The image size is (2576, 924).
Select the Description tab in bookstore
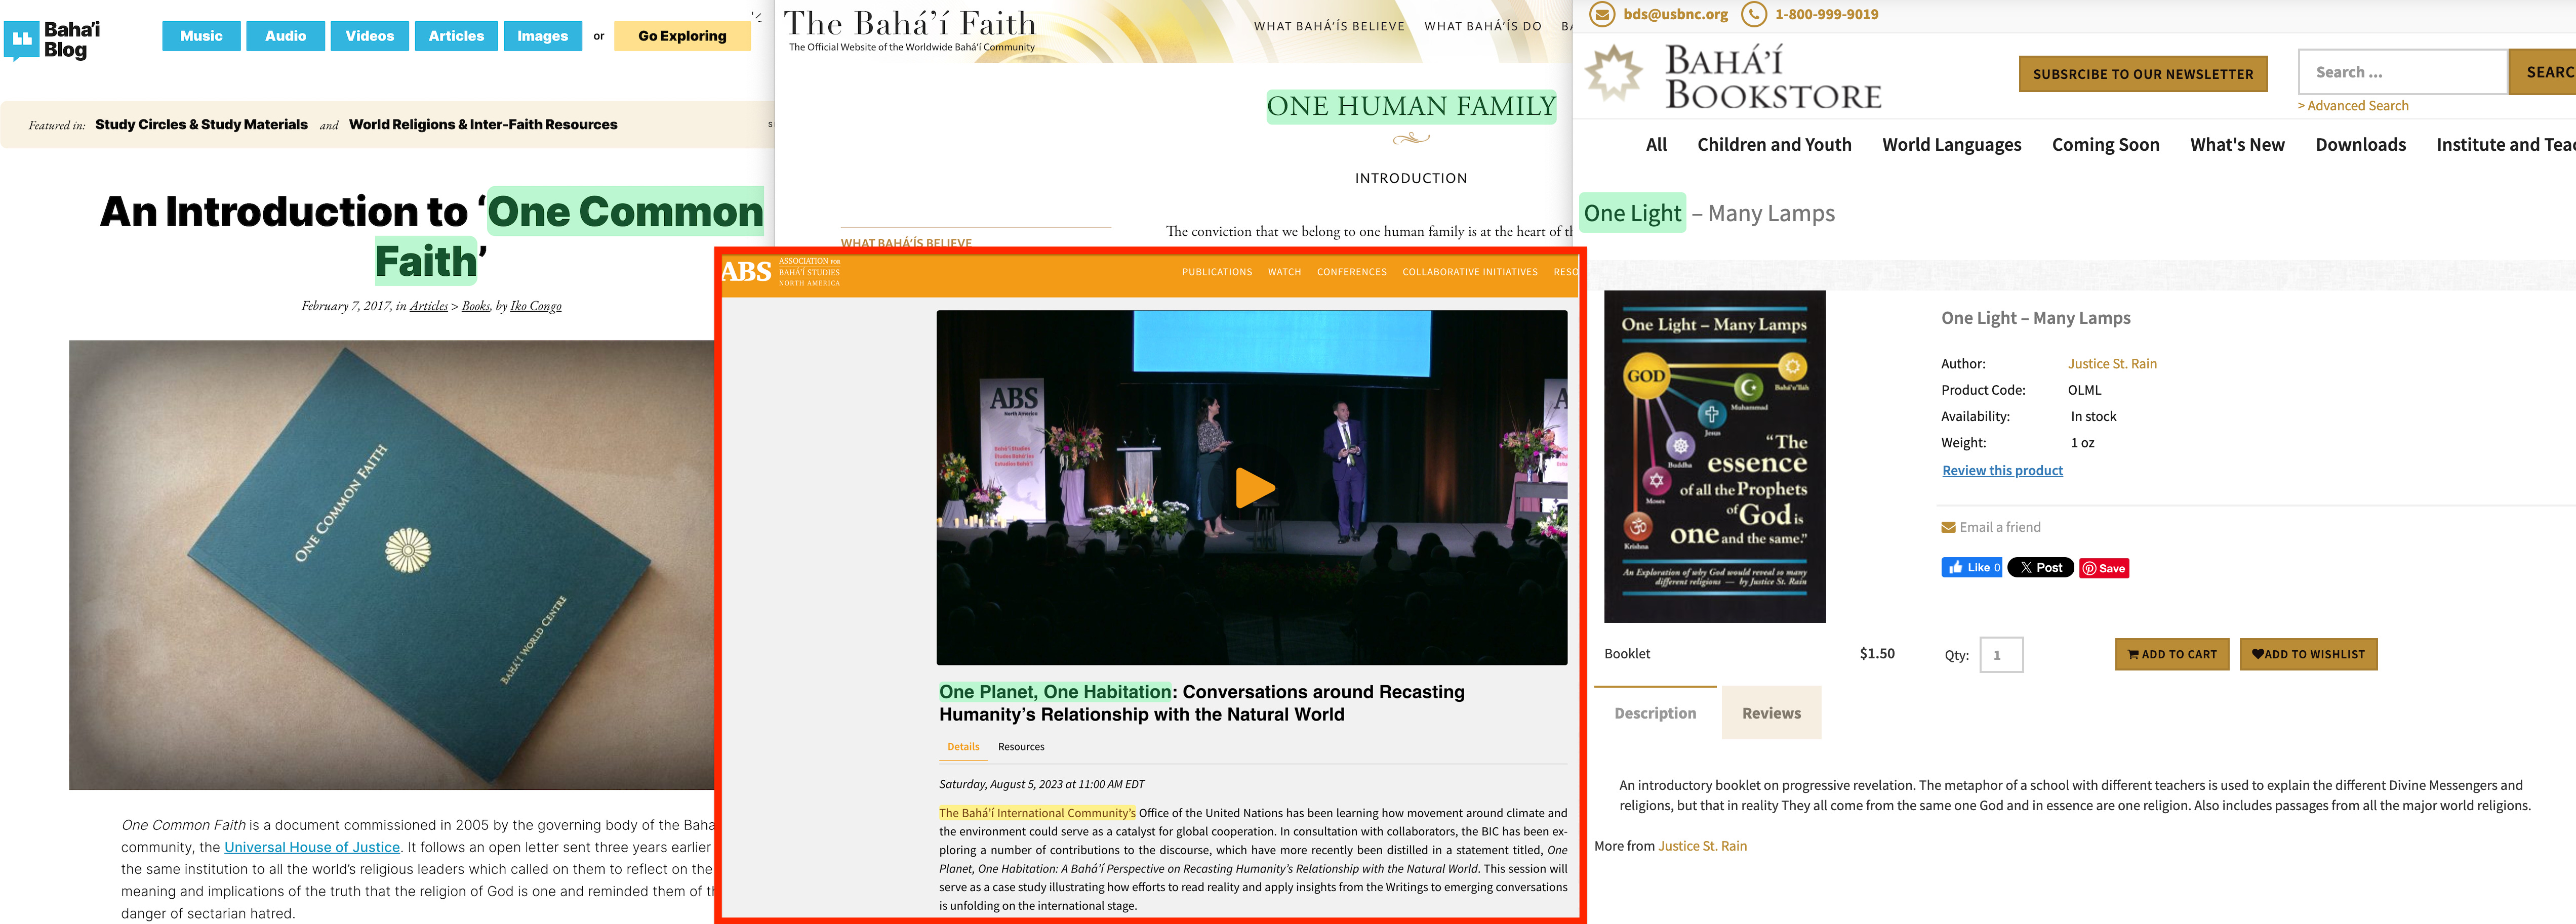click(1655, 713)
